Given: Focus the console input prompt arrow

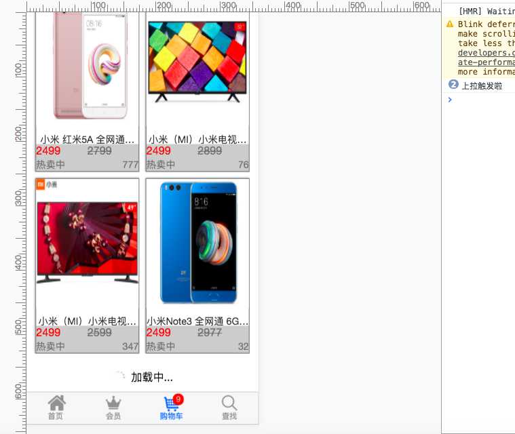Looking at the screenshot, I should click(450, 100).
